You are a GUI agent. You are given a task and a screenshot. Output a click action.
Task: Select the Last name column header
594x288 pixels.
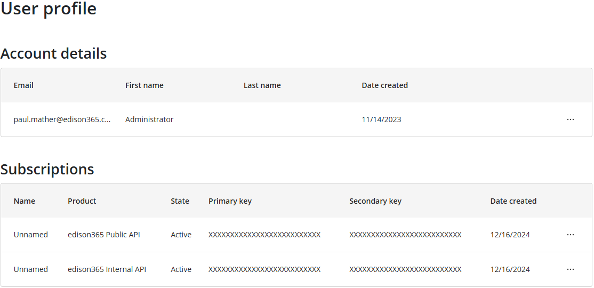pyautogui.click(x=262, y=85)
